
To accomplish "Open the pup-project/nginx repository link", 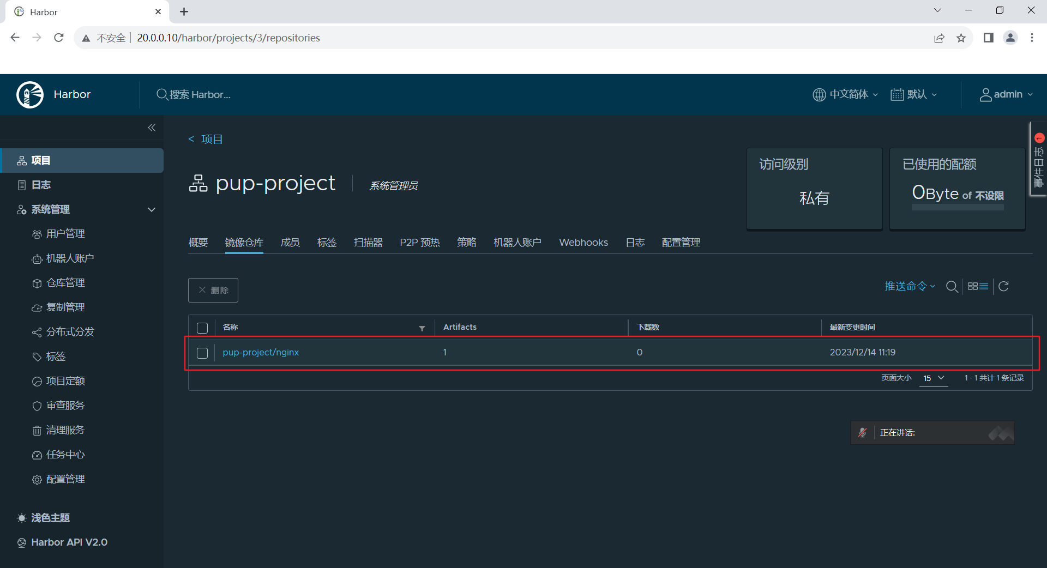I will tap(261, 353).
